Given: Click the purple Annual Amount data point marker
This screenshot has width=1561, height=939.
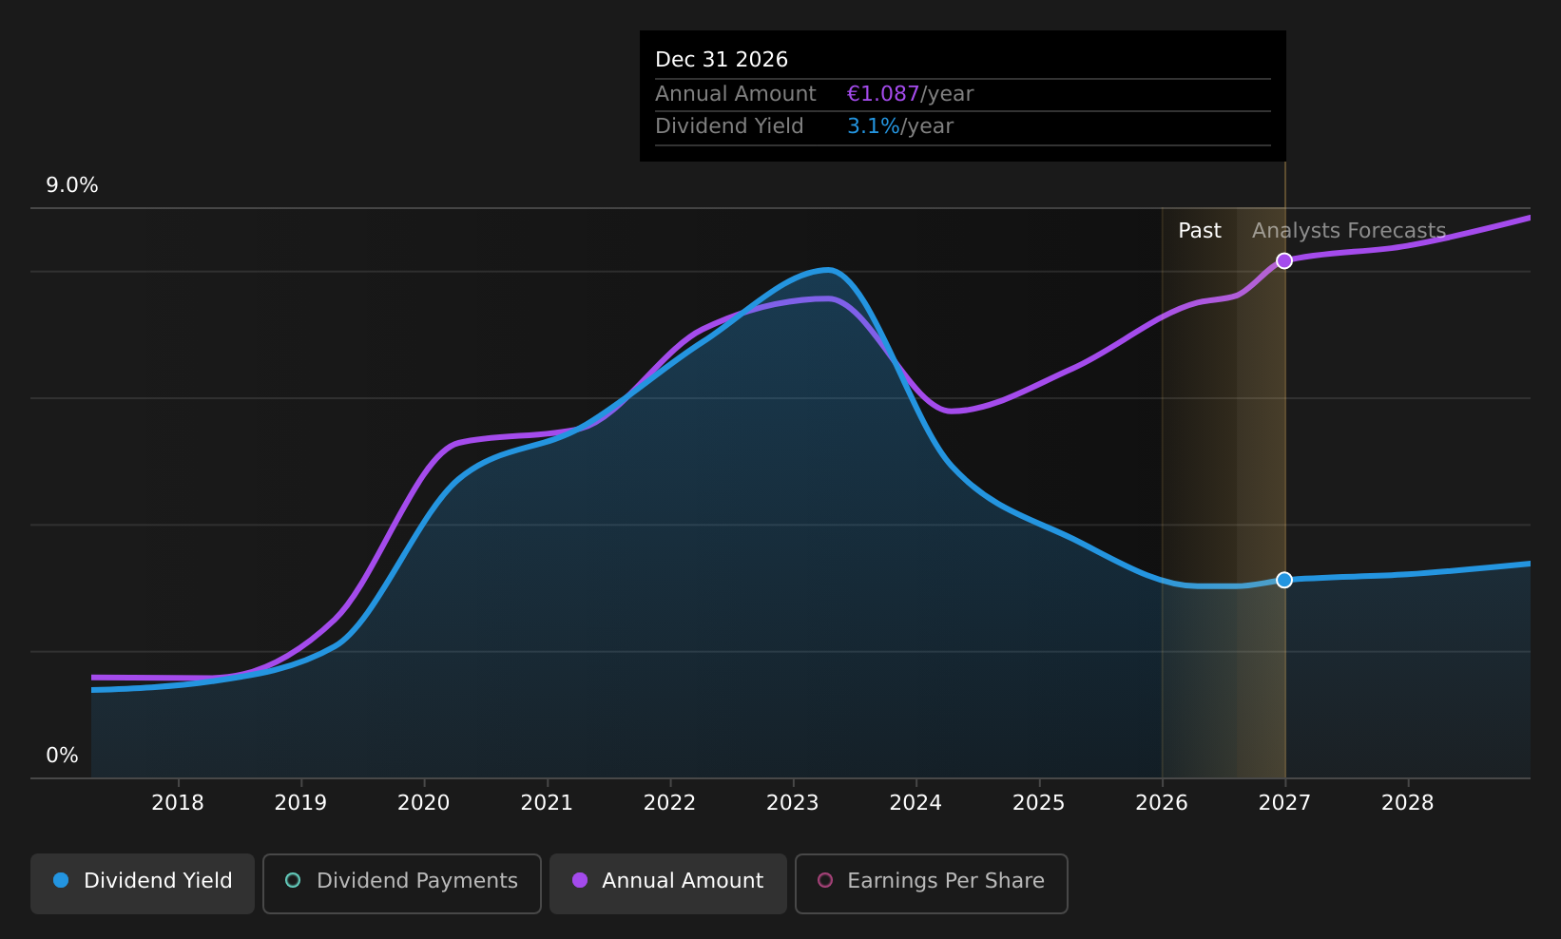Looking at the screenshot, I should (x=1284, y=260).
